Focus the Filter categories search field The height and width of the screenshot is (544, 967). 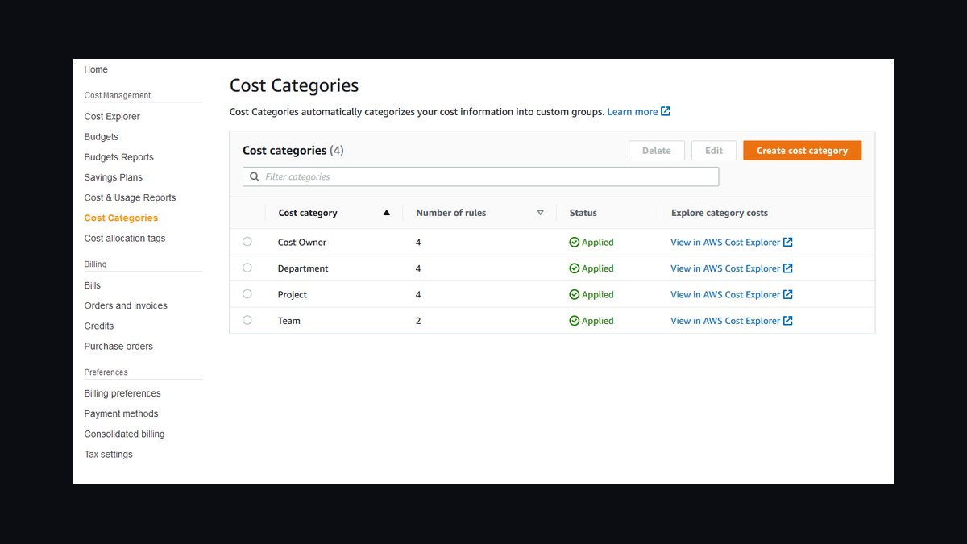tap(480, 176)
